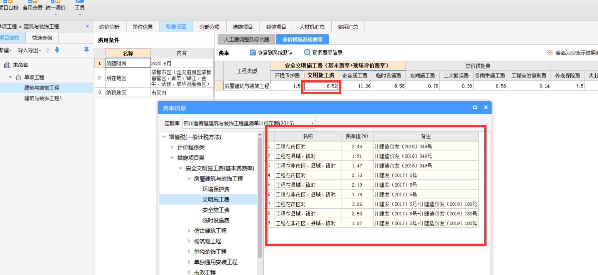Switch to 单位信息 tab
The width and height of the screenshot is (598, 275).
click(x=142, y=27)
